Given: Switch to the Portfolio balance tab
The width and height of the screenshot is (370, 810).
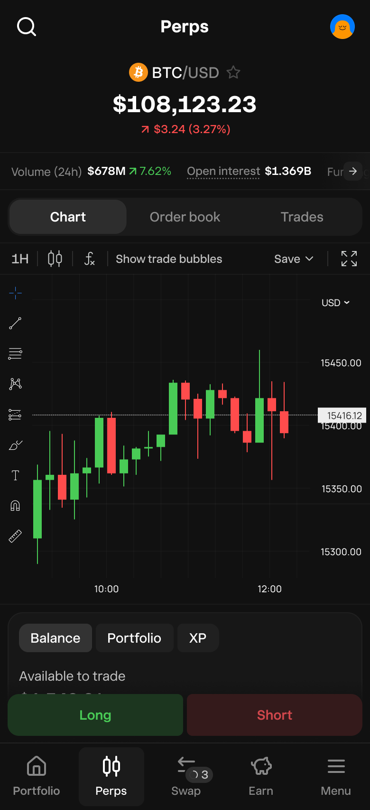Looking at the screenshot, I should pos(134,638).
